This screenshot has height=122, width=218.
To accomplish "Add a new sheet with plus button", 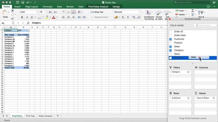I will (58, 116).
